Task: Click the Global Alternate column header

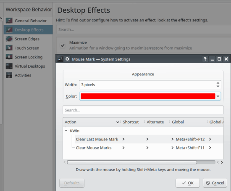Action: click(215, 122)
